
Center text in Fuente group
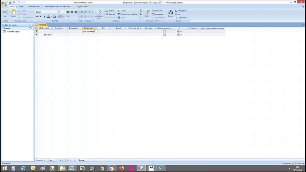[x=72, y=12]
